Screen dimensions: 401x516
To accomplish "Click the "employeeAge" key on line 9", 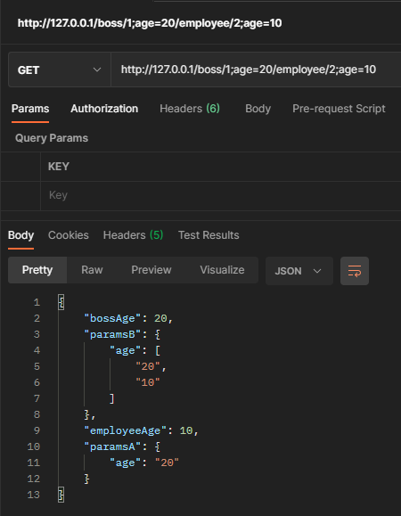I will (126, 430).
